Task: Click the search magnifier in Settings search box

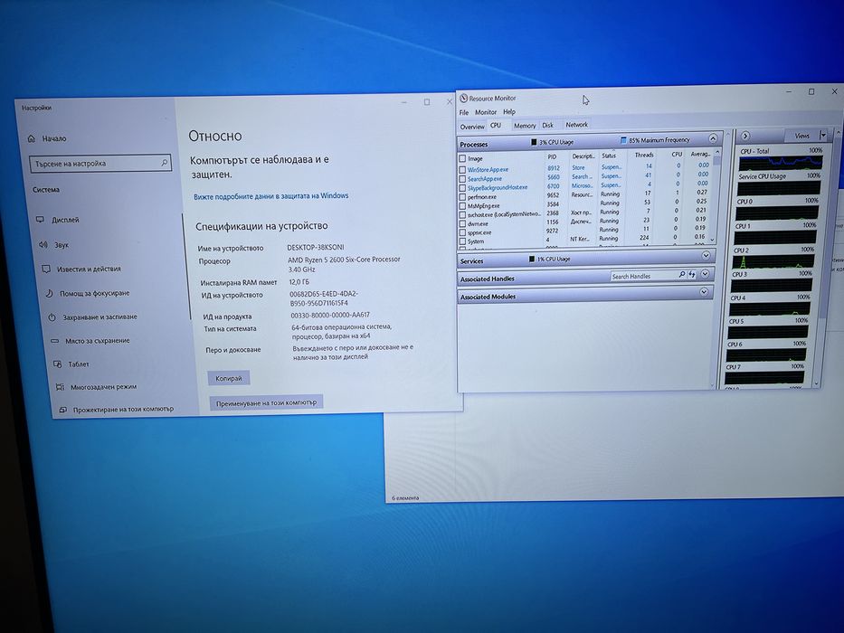Action: point(164,162)
